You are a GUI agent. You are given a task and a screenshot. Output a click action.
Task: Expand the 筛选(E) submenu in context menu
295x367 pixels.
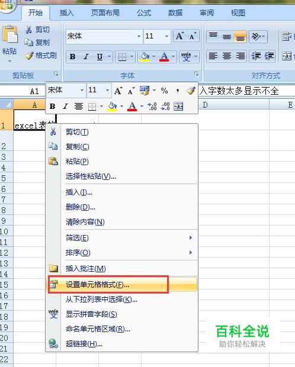click(121, 238)
